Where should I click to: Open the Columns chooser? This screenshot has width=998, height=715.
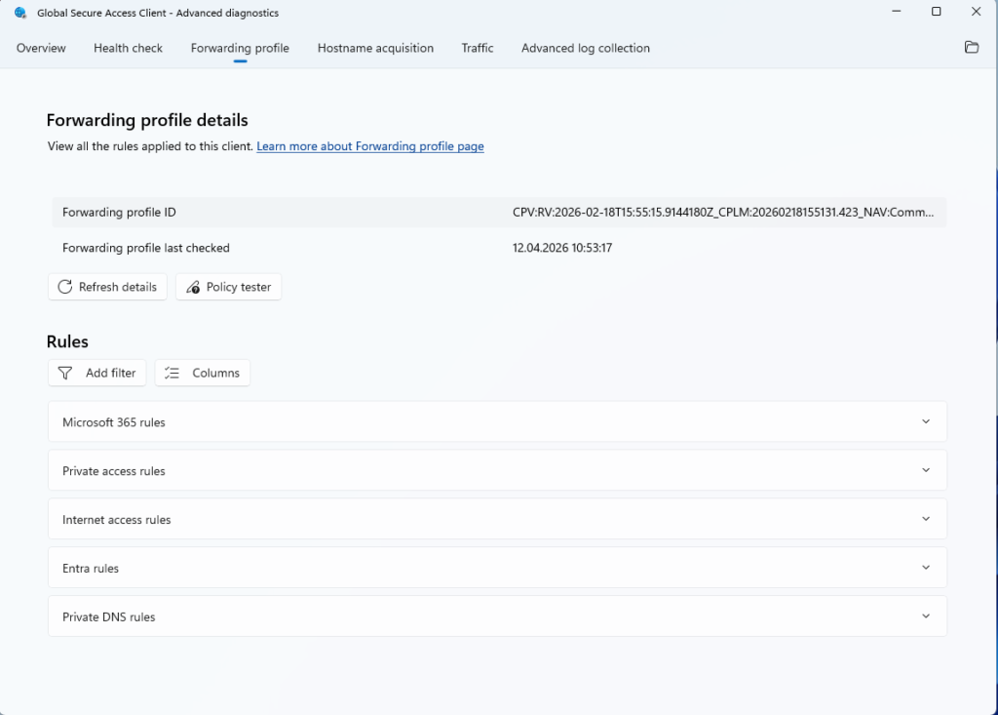tap(203, 373)
